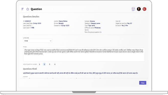Click the last used date 26 Apr 2020
Image resolution: width=168 pixels, height=95 pixels.
[x=37, y=23]
